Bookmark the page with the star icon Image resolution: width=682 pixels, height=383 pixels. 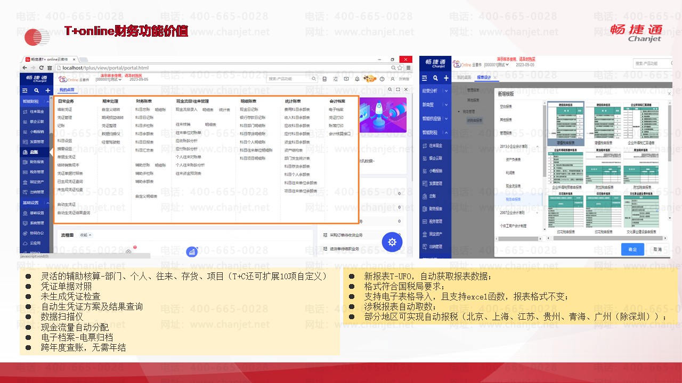tap(400, 68)
